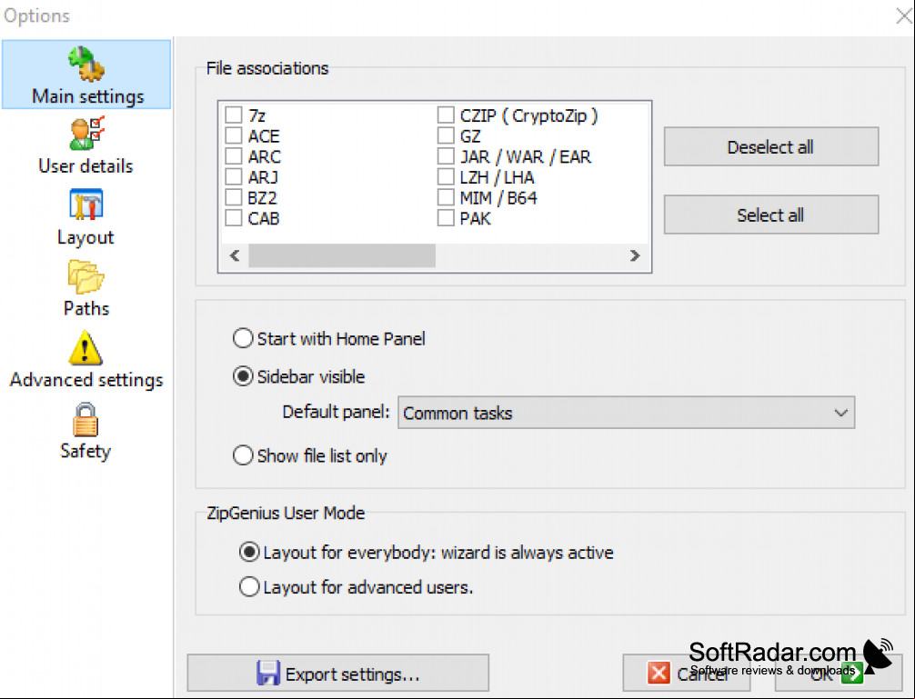Select the Sidebar visible radio button
Image resolution: width=915 pixels, height=699 pixels.
tap(243, 376)
